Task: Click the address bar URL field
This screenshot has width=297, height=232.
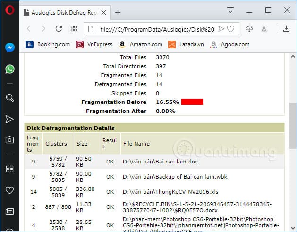Action: tap(157, 29)
